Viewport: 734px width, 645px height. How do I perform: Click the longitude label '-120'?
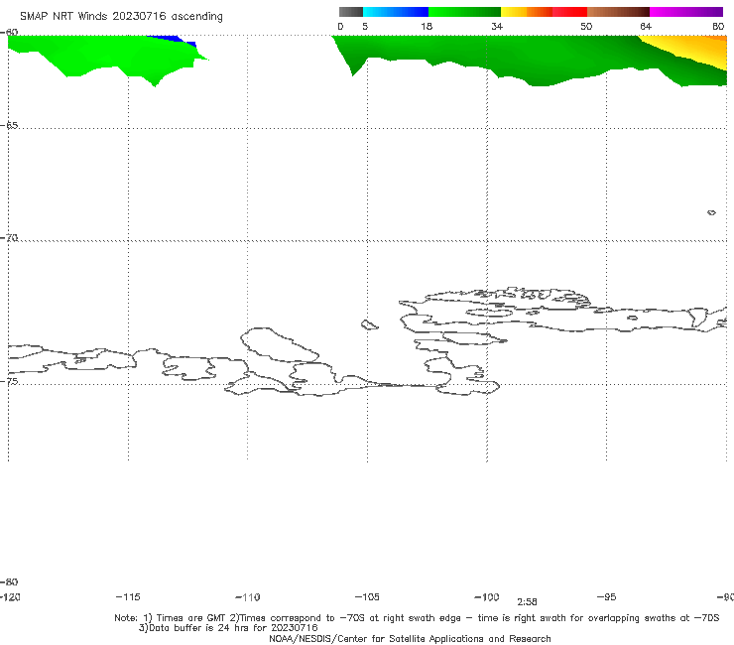click(x=10, y=596)
